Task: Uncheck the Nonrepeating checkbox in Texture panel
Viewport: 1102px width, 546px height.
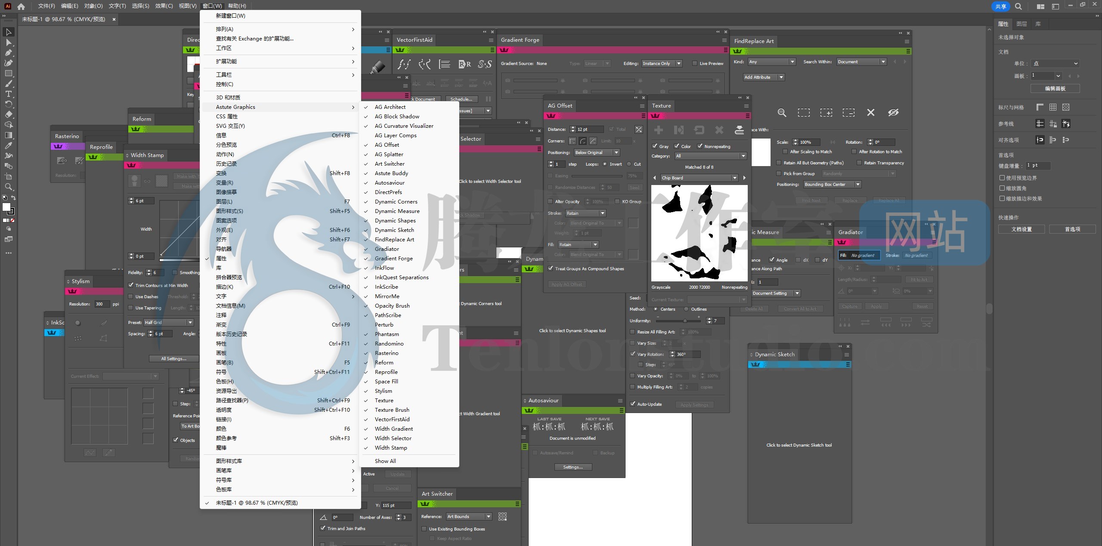Action: pos(700,146)
